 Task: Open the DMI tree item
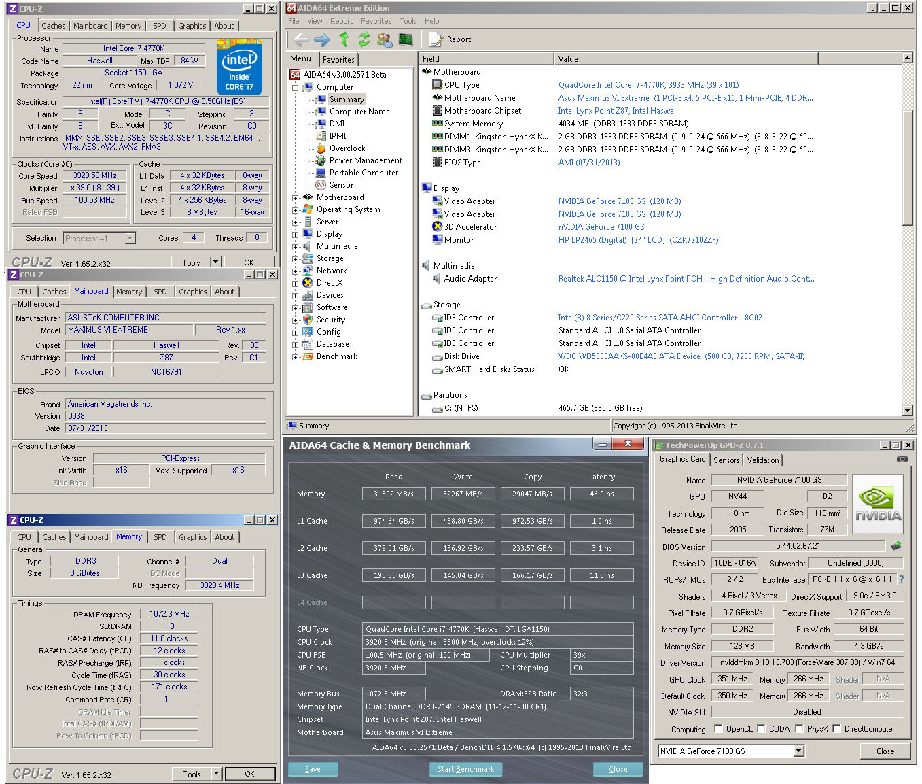[x=337, y=124]
